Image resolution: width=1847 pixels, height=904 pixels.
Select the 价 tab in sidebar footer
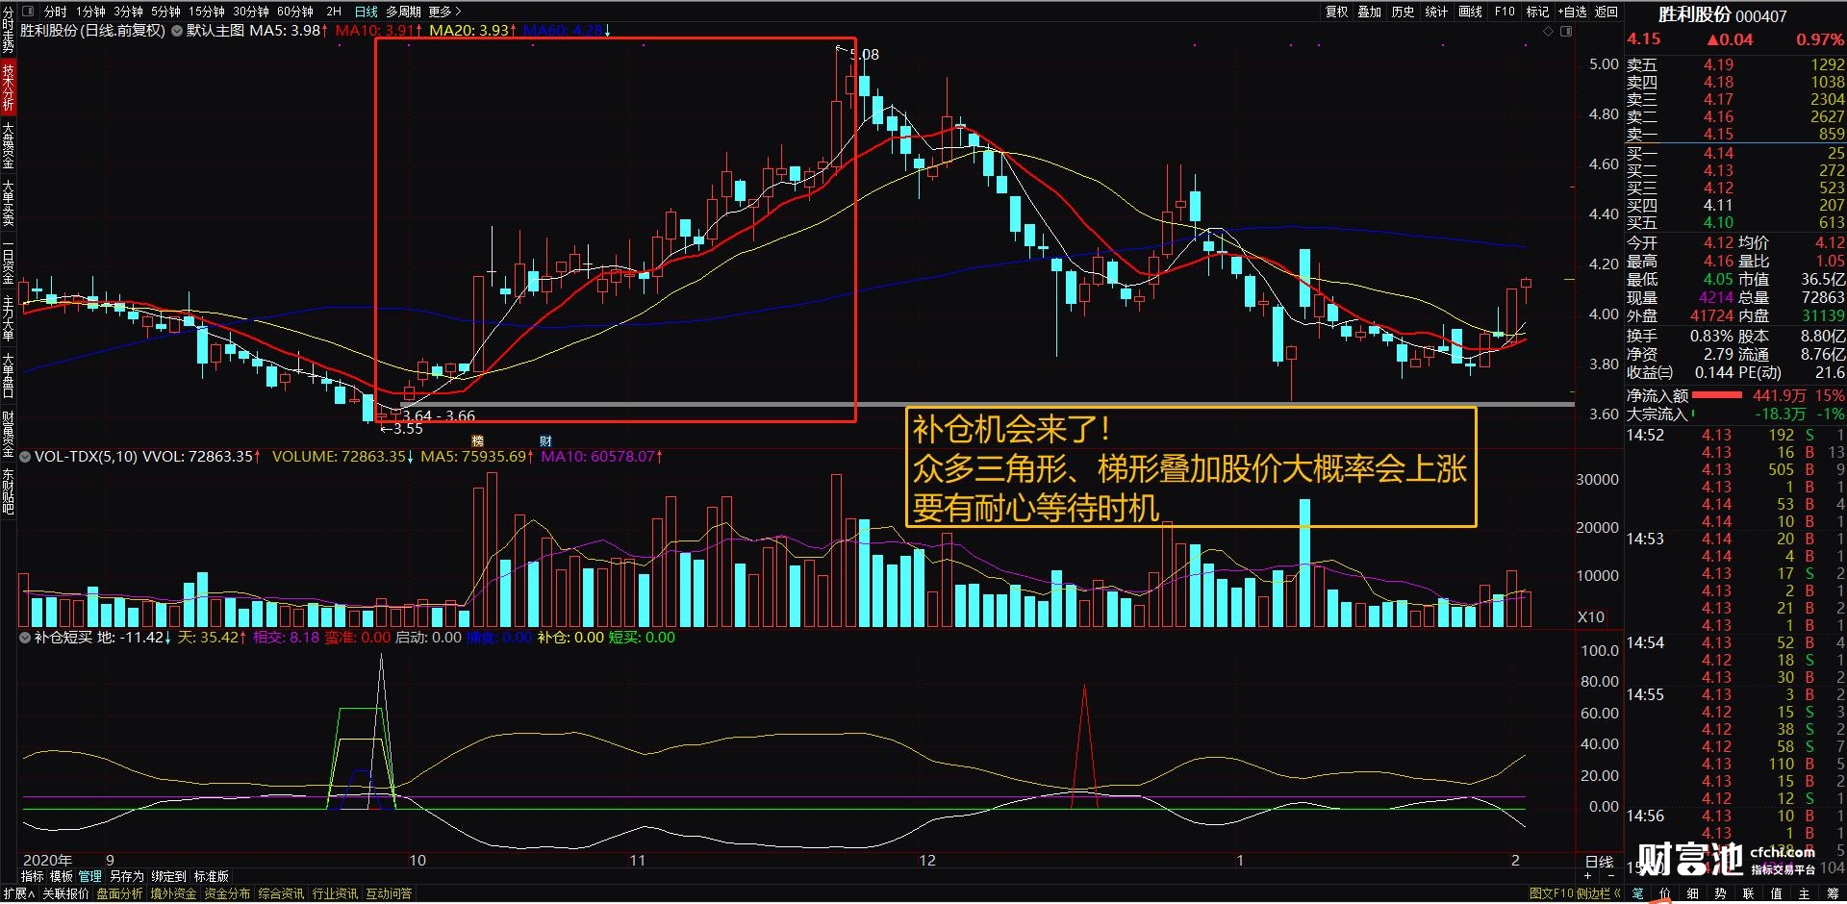[1665, 893]
